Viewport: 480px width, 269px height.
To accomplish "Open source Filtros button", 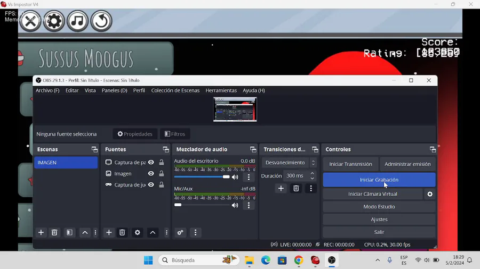I will coord(175,134).
